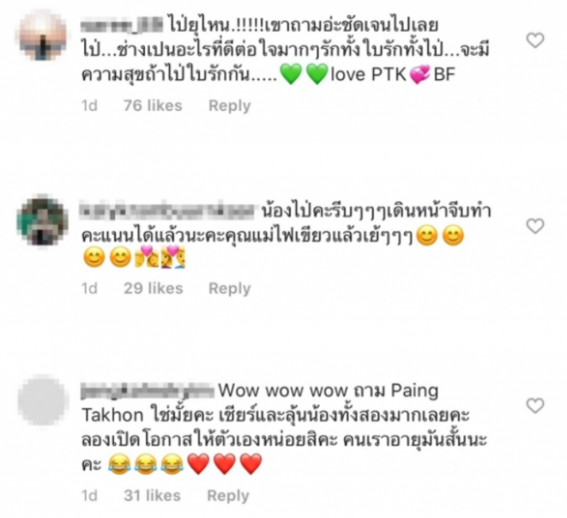This screenshot has height=518, width=567.
Task: Open first commenter's profile picture
Action: (x=43, y=36)
